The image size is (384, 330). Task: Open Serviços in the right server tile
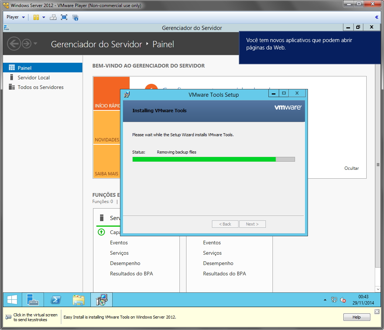[212, 253]
